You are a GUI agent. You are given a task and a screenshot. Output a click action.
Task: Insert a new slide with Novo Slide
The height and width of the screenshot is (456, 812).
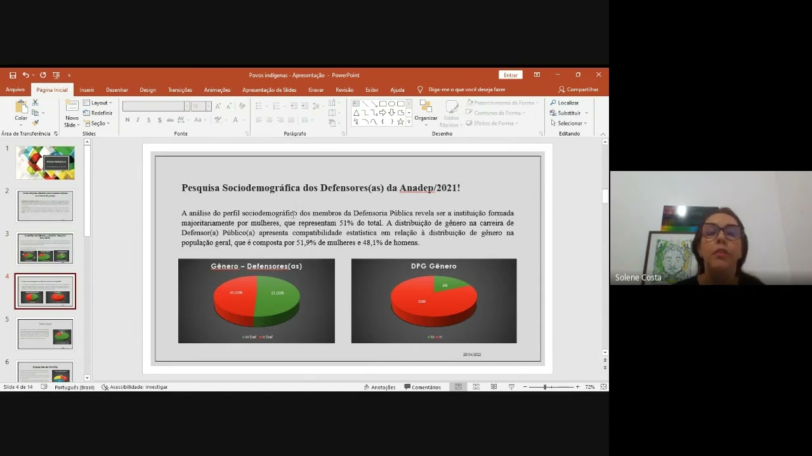point(72,114)
